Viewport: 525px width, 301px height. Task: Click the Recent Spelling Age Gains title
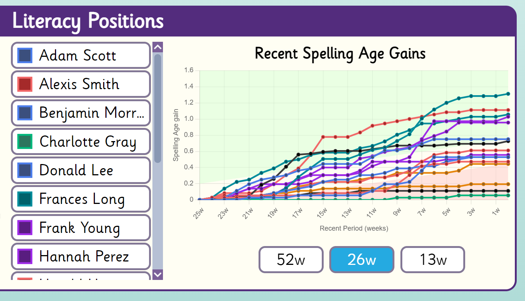340,53
